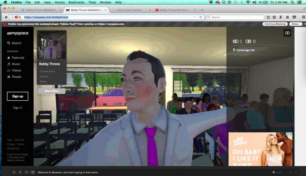Click the Firefox bookmark star icon
Viewport: 306px width, 176px height.
pos(268,17)
